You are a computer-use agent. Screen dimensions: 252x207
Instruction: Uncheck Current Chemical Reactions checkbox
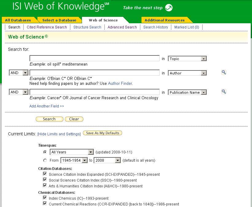pos(45,203)
